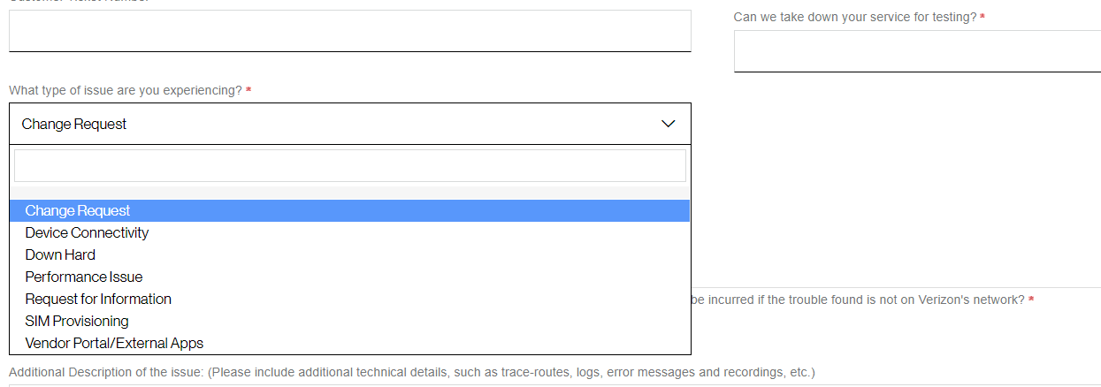Screen dimensions: 1101x387
Task: Click red asterisk next to service testing question
Action: (x=982, y=18)
